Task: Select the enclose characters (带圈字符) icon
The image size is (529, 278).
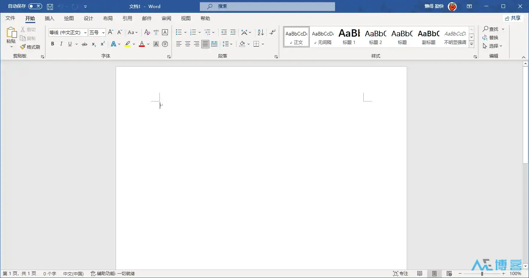Action: coord(165,44)
